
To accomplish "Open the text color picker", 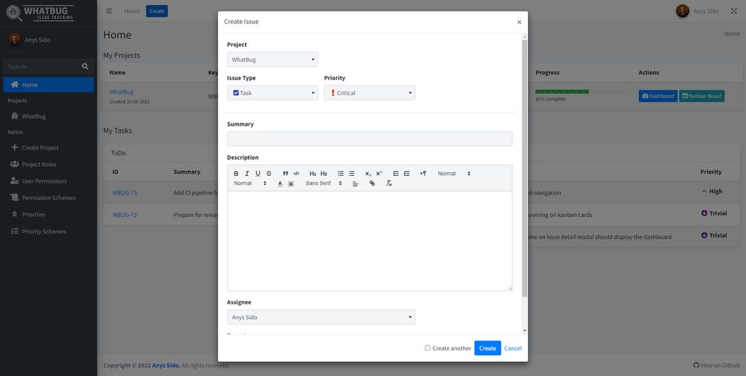I will 280,184.
